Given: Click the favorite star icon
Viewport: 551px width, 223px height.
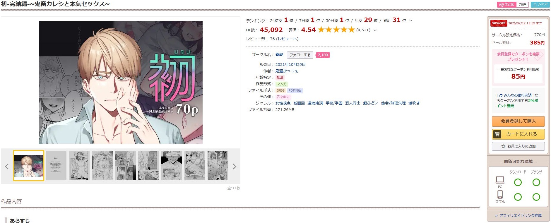Looking at the screenshot, I should [503, 146].
